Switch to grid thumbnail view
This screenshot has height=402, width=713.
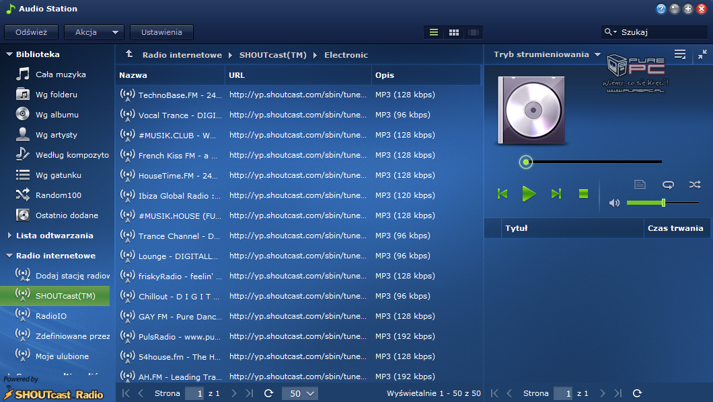point(454,32)
